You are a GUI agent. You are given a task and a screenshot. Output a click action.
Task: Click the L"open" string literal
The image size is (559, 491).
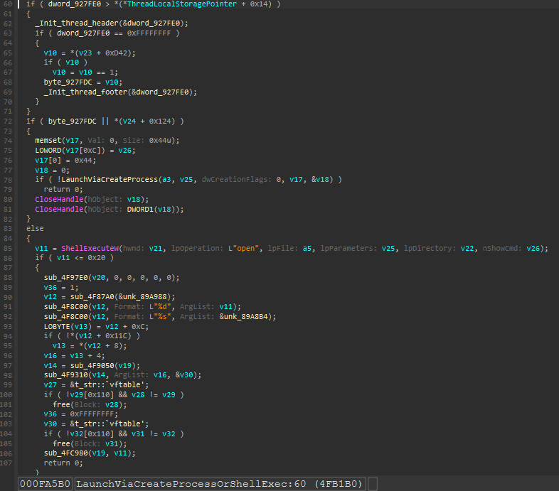243,249
